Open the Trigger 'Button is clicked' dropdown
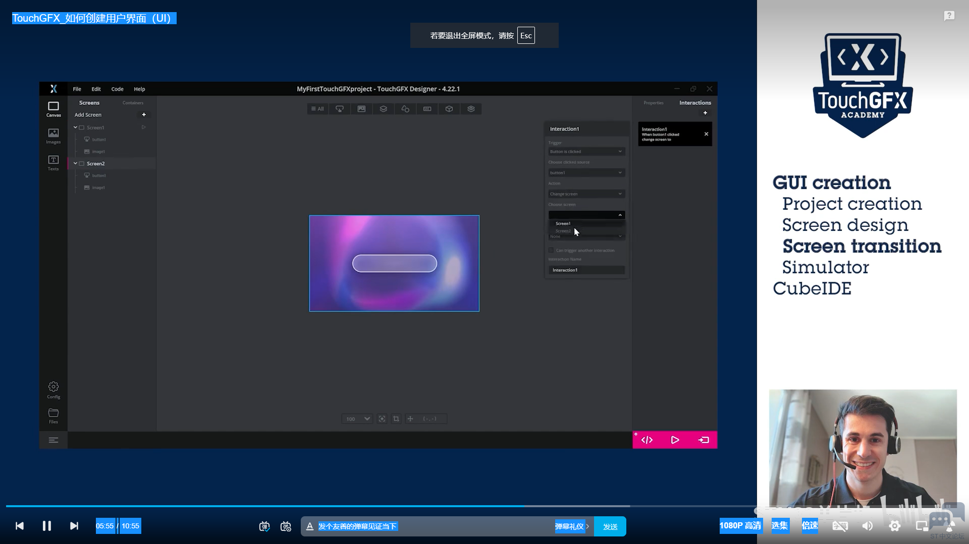 tap(586, 152)
